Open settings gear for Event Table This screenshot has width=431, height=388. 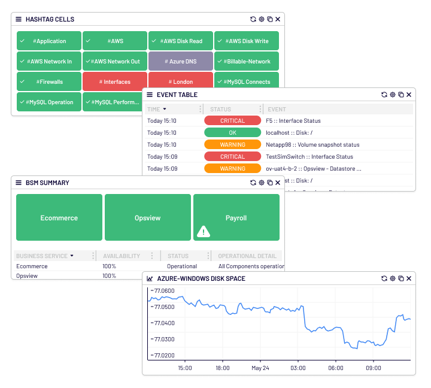pos(393,95)
